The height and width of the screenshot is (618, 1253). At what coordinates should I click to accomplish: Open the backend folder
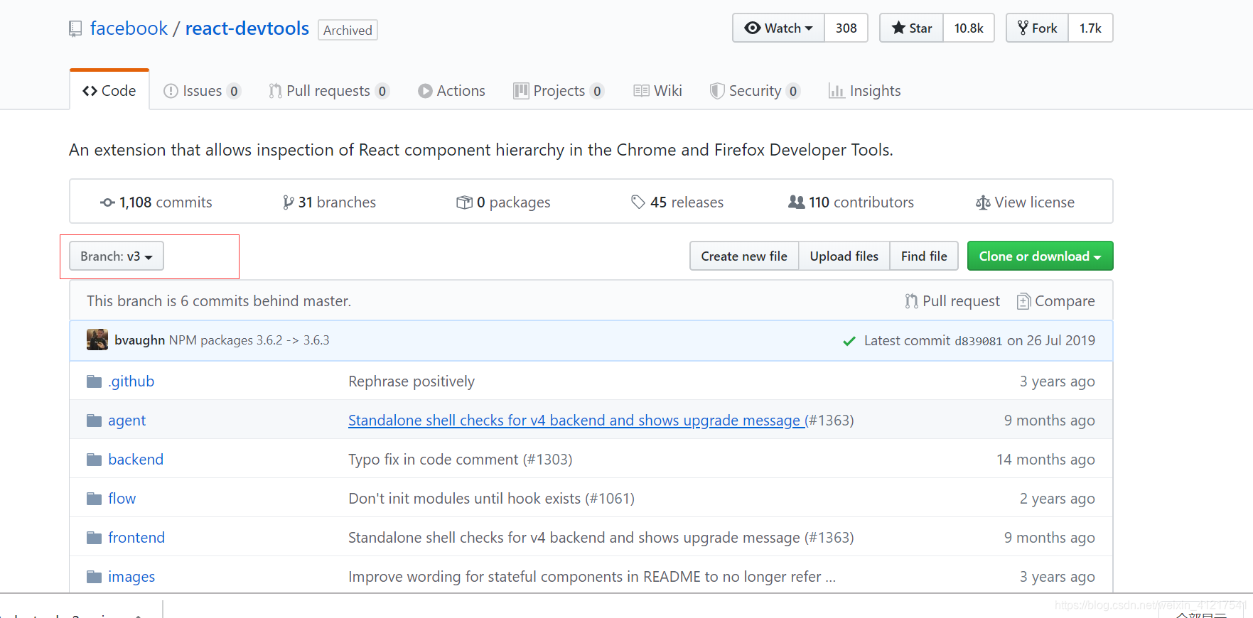tap(136, 460)
